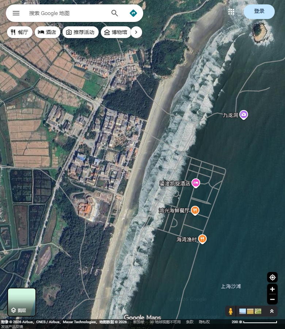Screen dimensions: 285x329
Task: Expand the bottom imagery panel chevrons
Action: click(272, 311)
